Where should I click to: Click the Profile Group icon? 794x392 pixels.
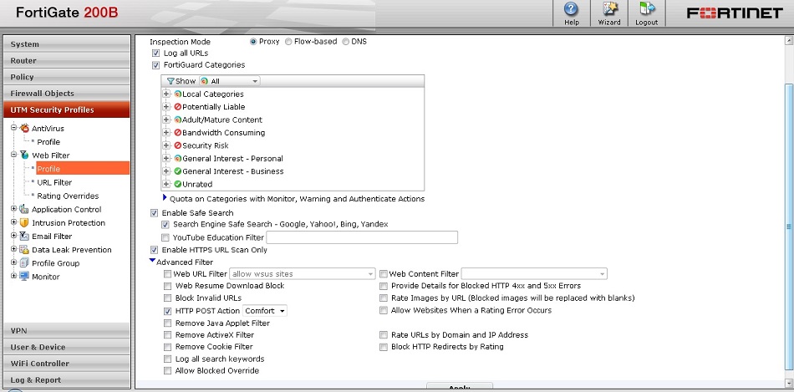(24, 262)
